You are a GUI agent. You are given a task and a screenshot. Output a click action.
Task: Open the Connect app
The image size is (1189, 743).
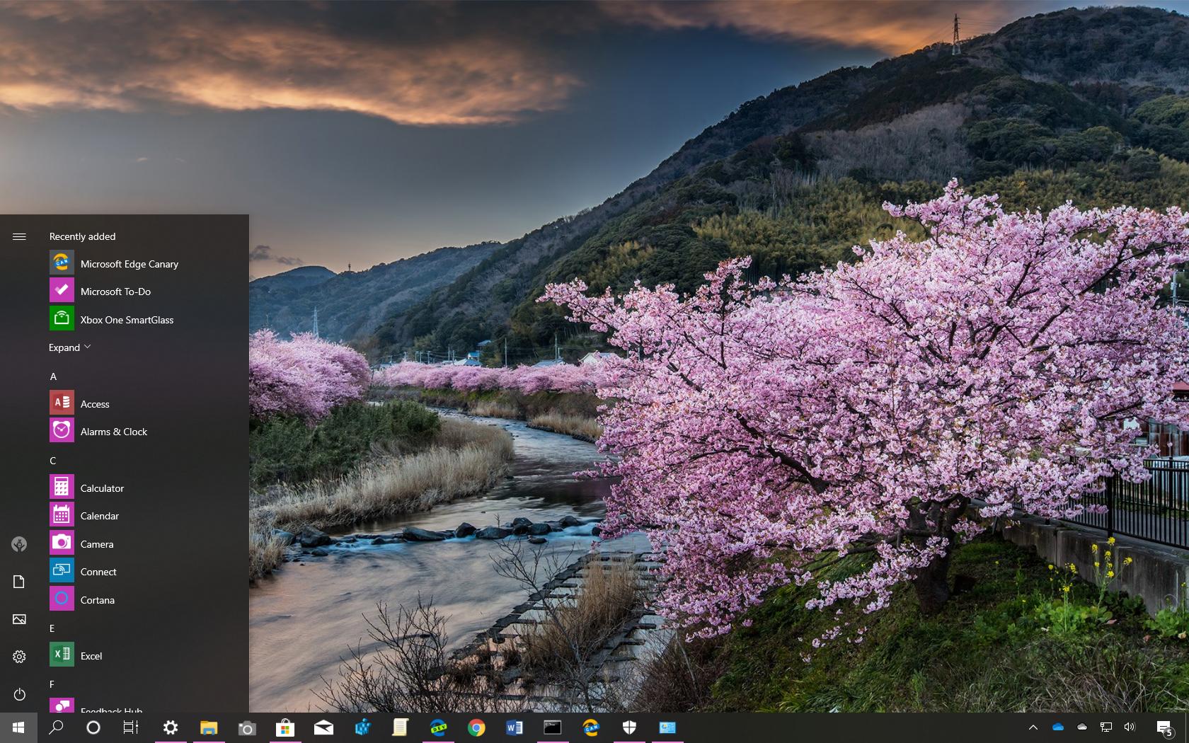(98, 571)
